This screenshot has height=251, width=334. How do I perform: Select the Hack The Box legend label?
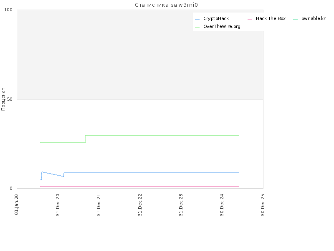coord(271,18)
